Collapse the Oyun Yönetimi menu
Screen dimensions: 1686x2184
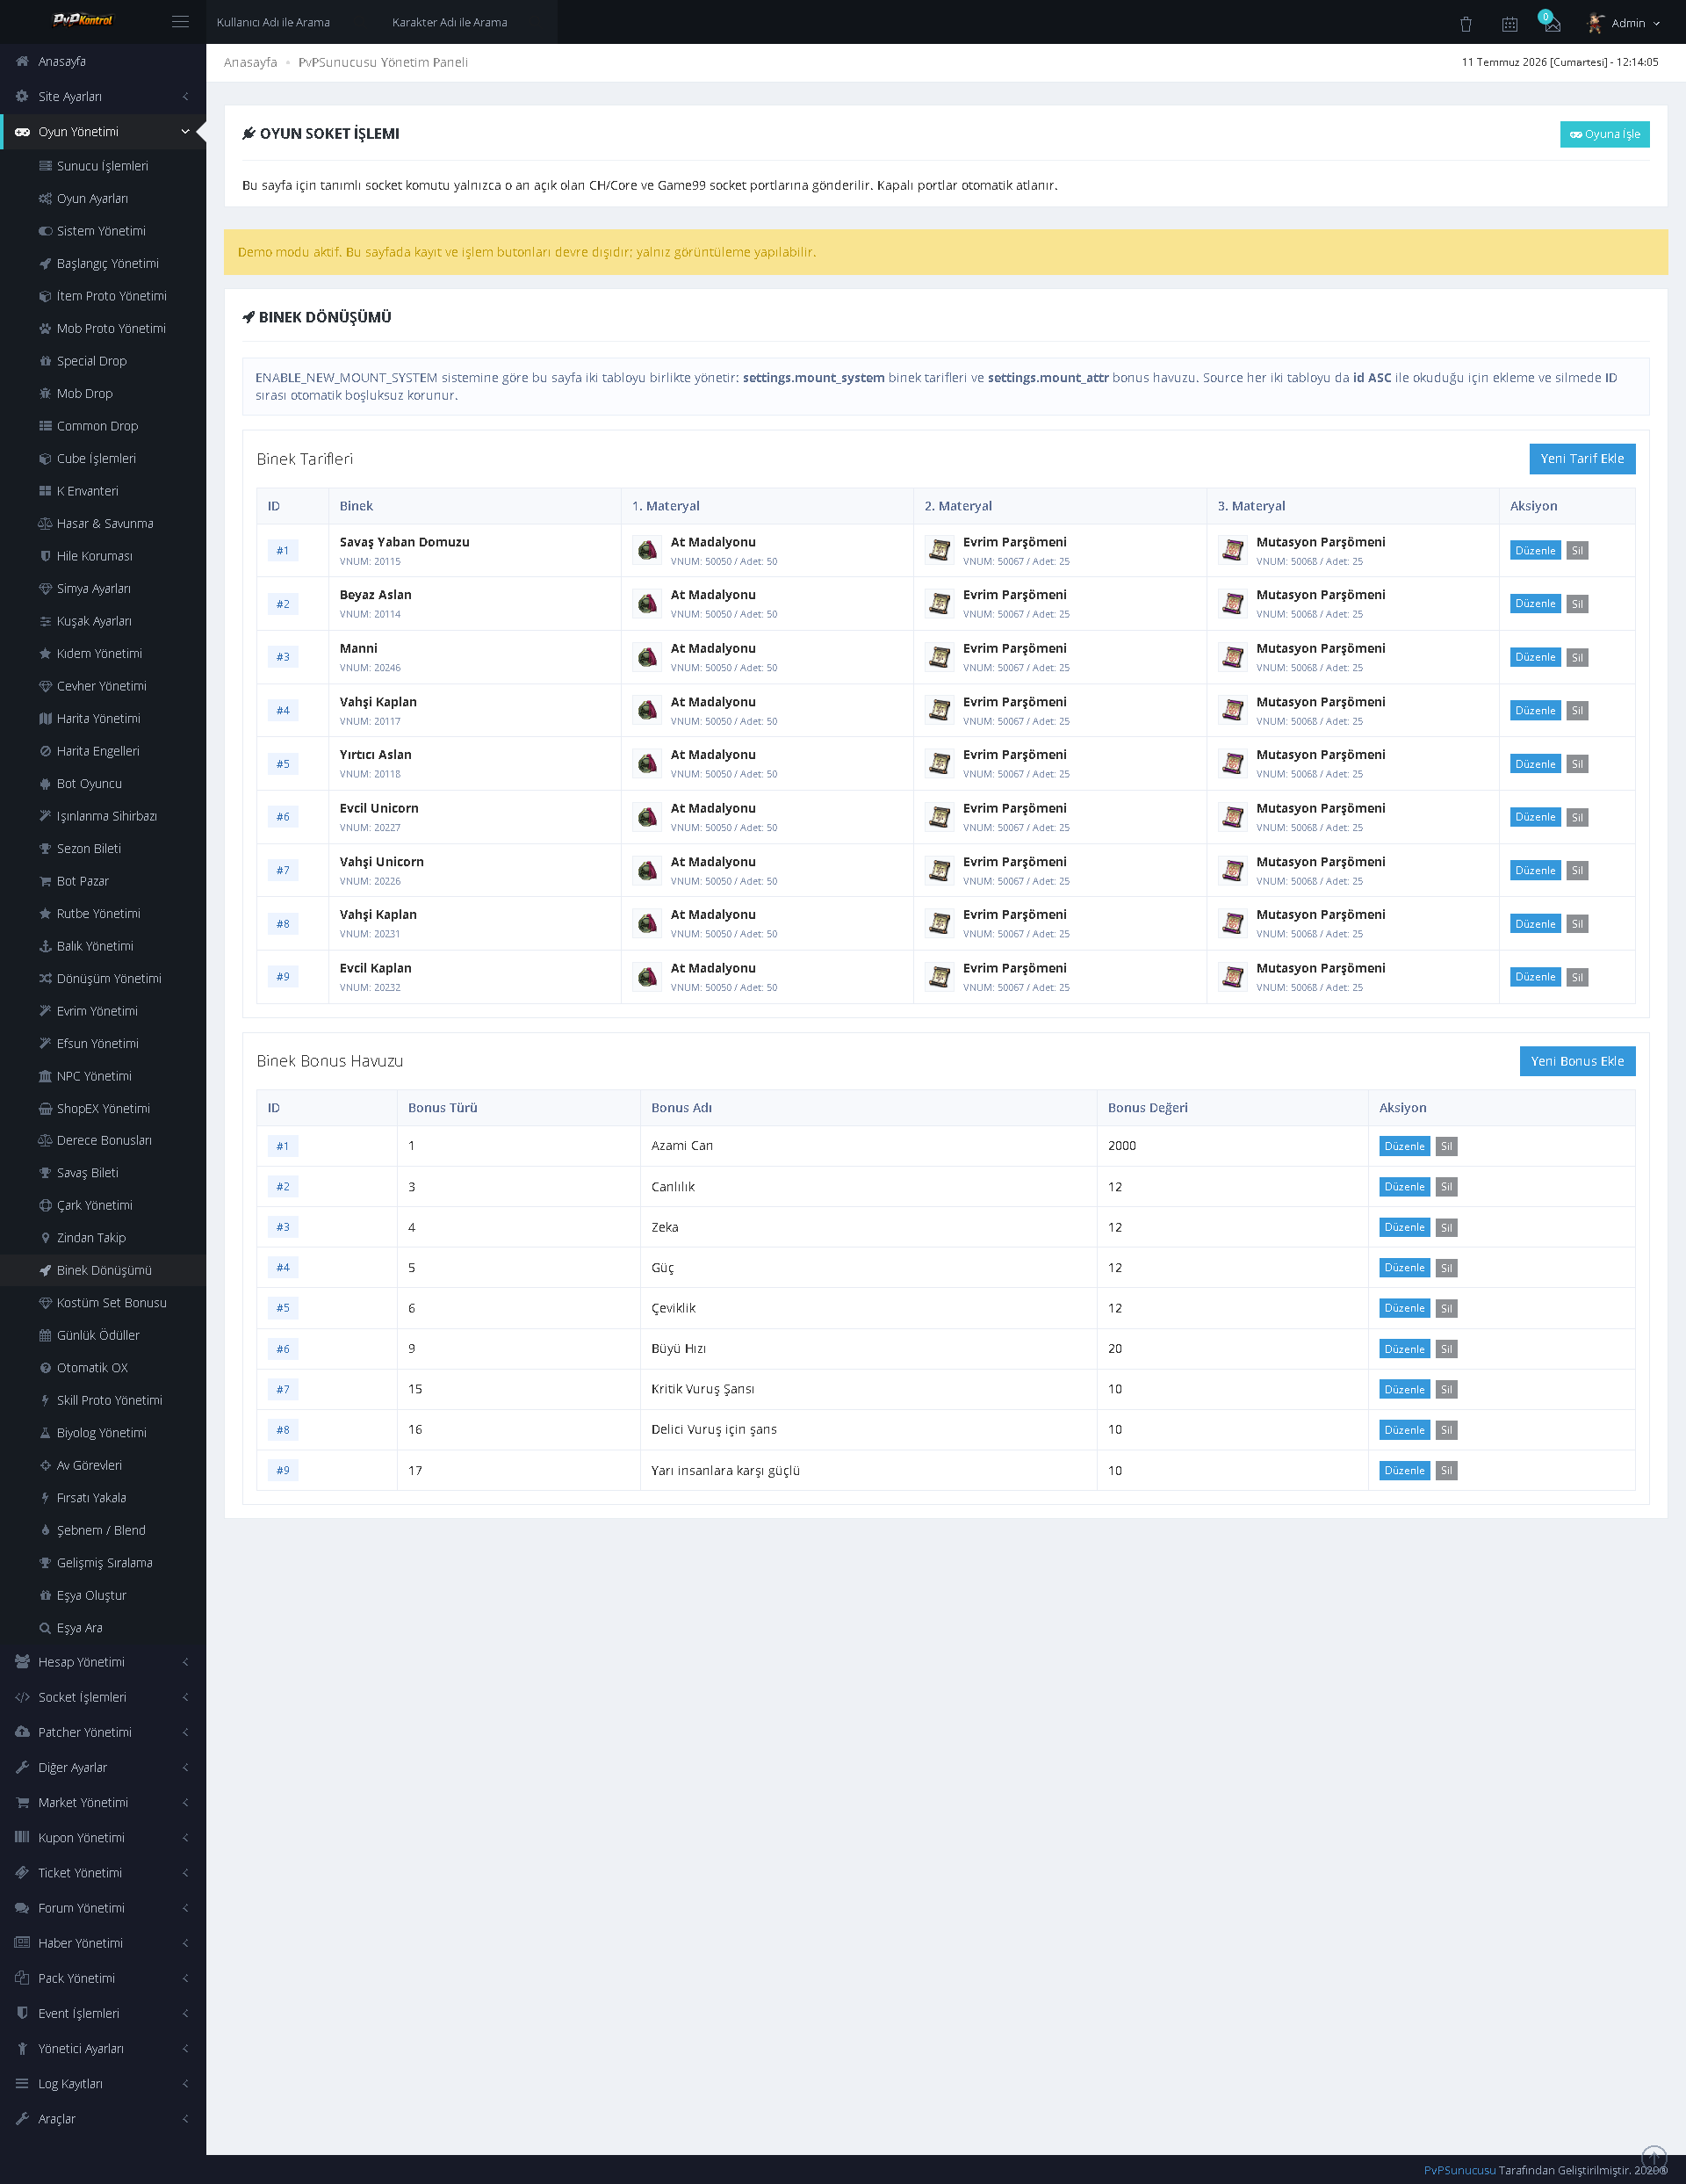click(x=103, y=131)
